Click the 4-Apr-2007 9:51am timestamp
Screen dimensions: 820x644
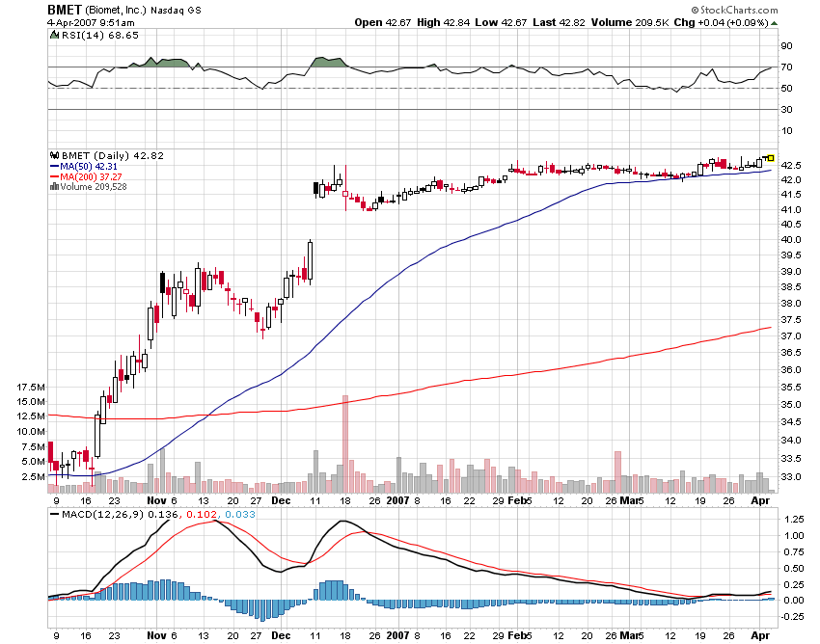(x=91, y=22)
